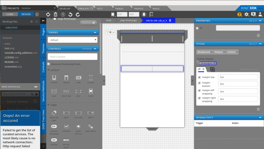Select the Button Dropdown form control
The width and height of the screenshot is (264, 149).
[54, 129]
